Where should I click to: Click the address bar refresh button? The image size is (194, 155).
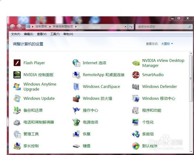tap(131, 27)
